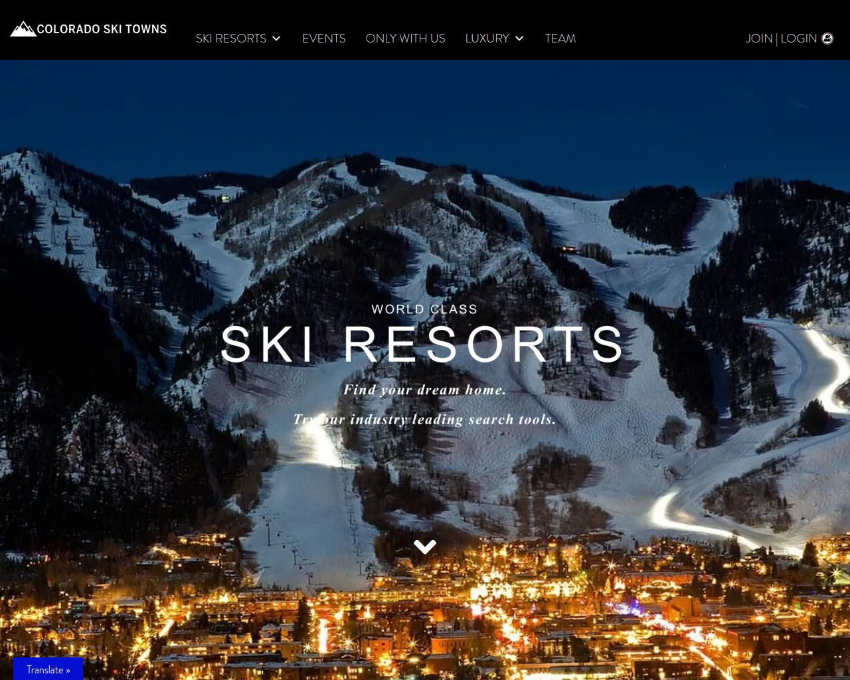Go to the ONLY WITH US page
The width and height of the screenshot is (850, 680).
(x=406, y=39)
